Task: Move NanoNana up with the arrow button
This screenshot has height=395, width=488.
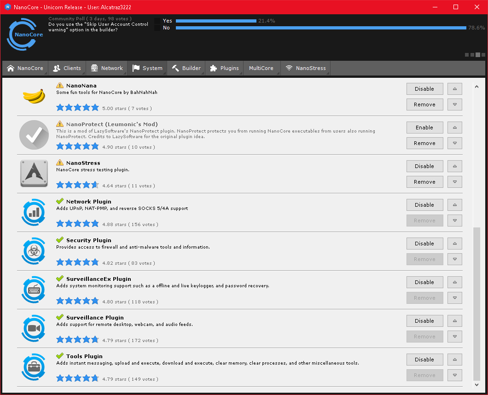Action: (455, 89)
